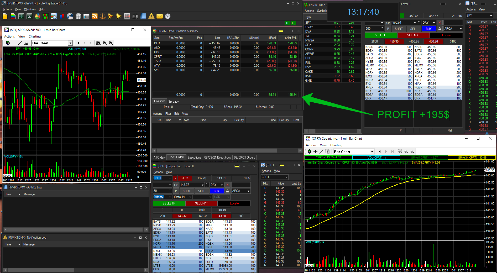Open the balance scales icon in main toolbar

tap(103, 17)
